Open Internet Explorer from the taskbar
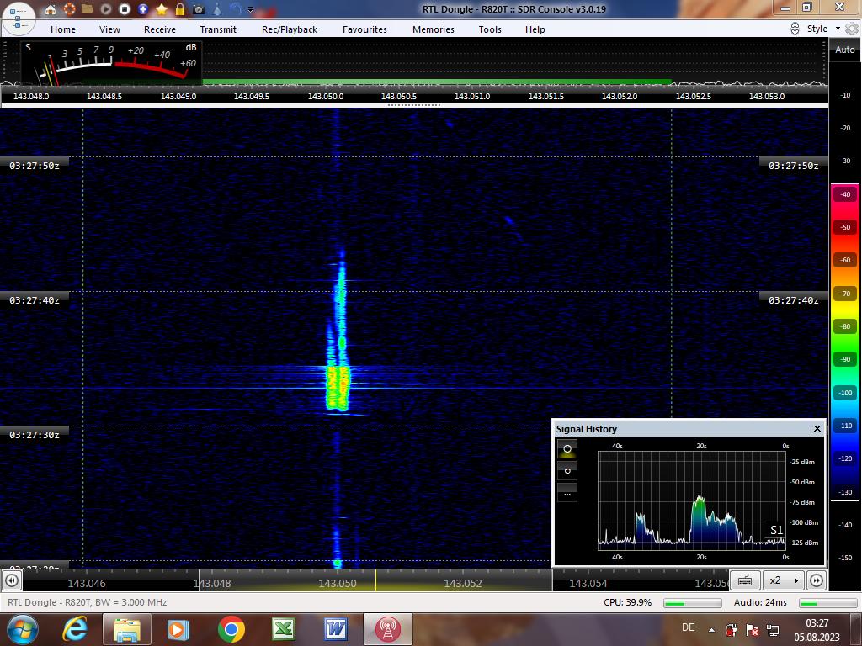Image resolution: width=862 pixels, height=646 pixels. pos(75,629)
